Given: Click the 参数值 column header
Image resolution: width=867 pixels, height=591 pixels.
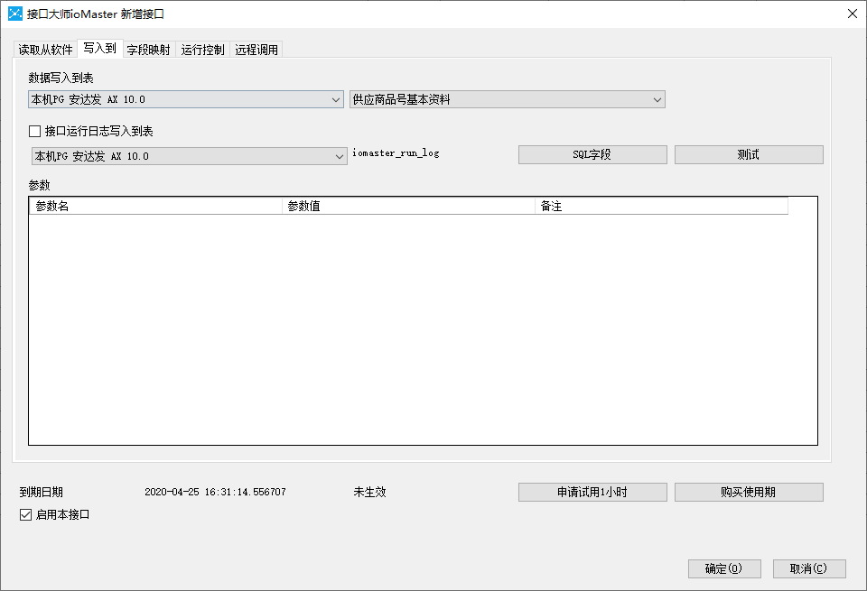Looking at the screenshot, I should (408, 207).
